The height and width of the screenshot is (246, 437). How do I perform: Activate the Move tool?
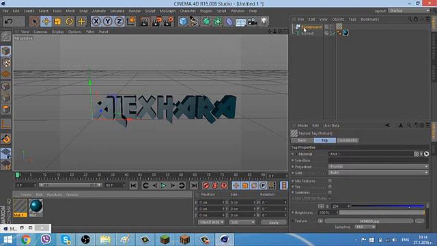[x=46, y=21]
